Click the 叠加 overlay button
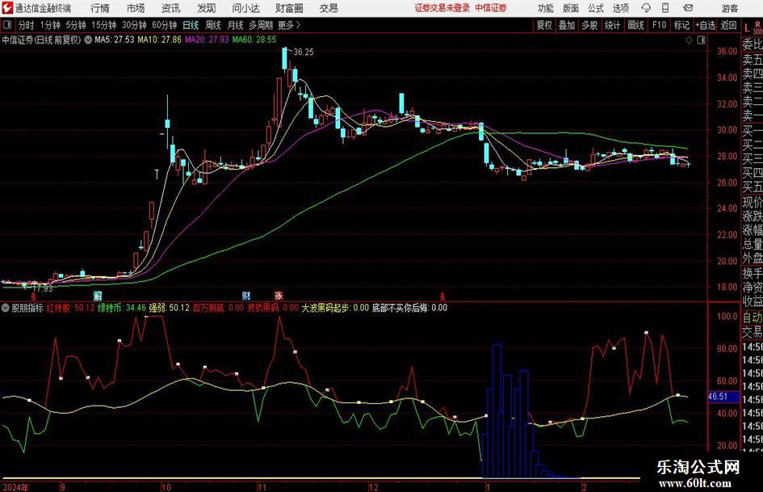Viewport: 763px width, 492px height. pyautogui.click(x=567, y=25)
